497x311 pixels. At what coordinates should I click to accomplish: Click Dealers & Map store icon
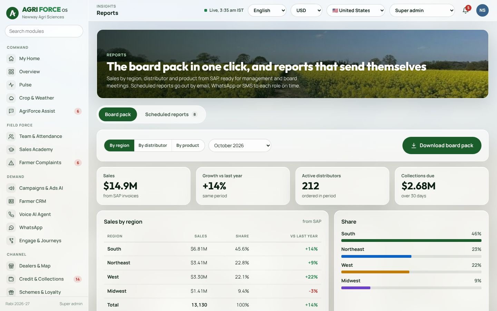11,266
